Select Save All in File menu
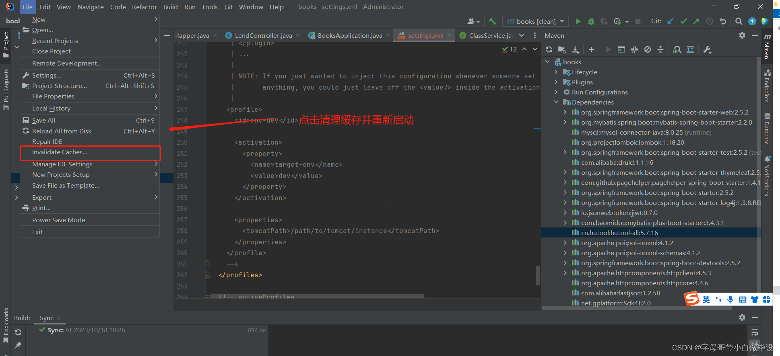The height and width of the screenshot is (356, 780). point(90,120)
